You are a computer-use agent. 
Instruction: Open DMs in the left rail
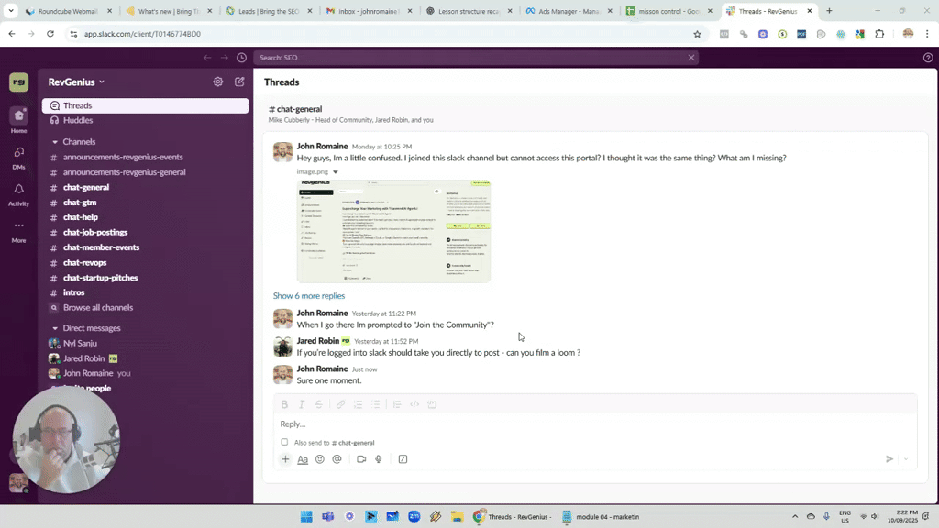tap(18, 157)
